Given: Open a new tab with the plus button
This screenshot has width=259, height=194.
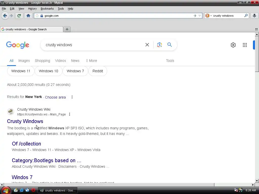Looking at the screenshot, I should 67,29.
